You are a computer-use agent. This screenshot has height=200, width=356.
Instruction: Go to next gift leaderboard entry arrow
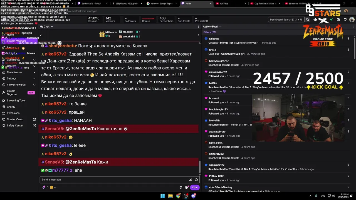pyautogui.click(x=199, y=35)
